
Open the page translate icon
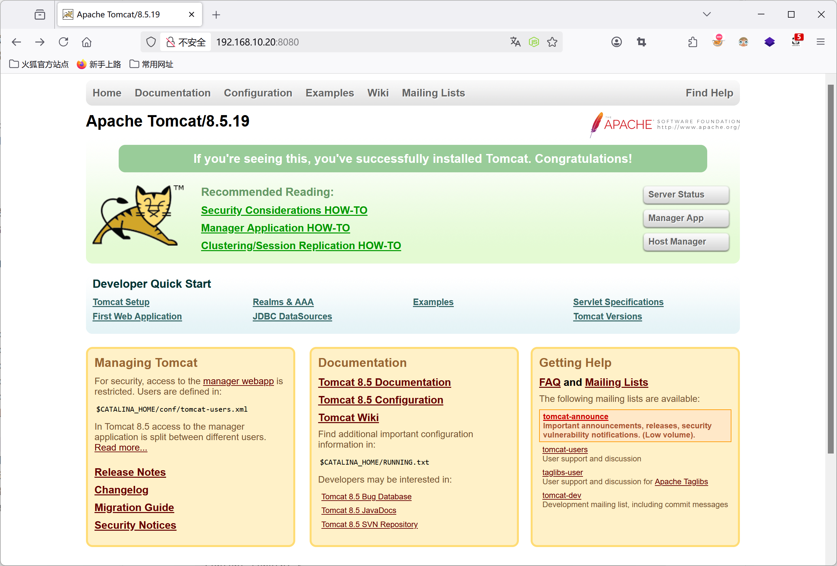pyautogui.click(x=515, y=42)
